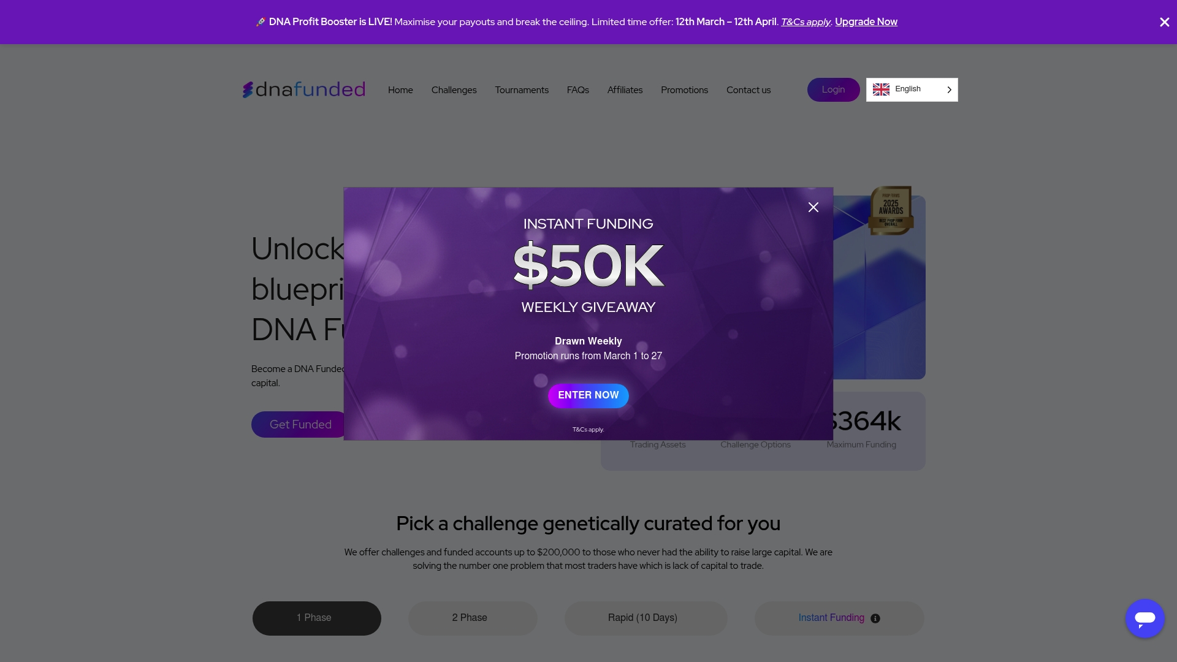Click the Get Funded button

300,424
